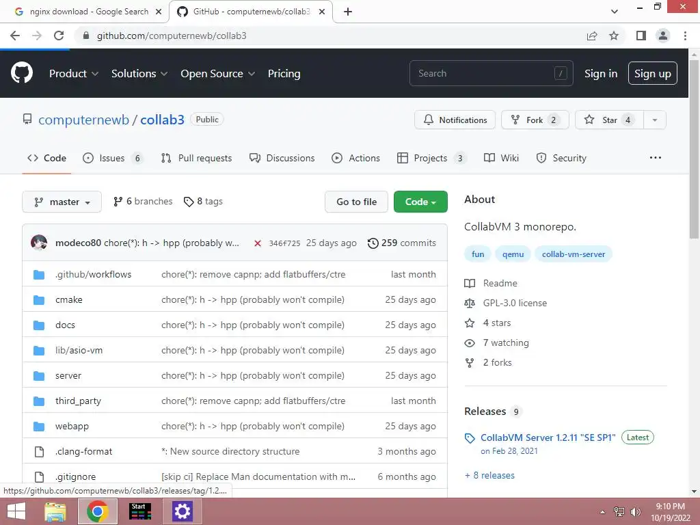
Task: Open the Windows Start button
Action: click(16, 511)
